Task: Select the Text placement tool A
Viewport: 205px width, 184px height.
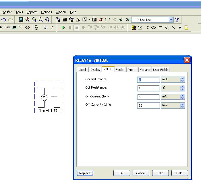Action: (x=180, y=28)
